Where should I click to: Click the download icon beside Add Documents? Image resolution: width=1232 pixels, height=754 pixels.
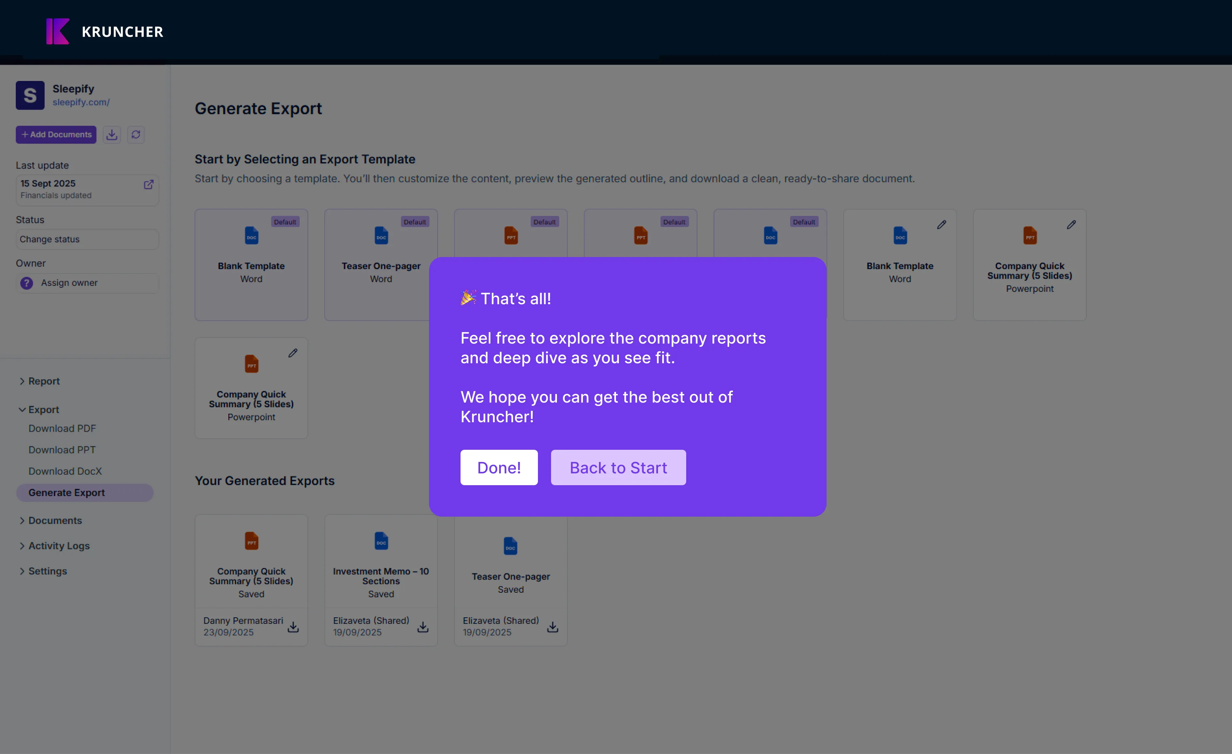point(112,134)
